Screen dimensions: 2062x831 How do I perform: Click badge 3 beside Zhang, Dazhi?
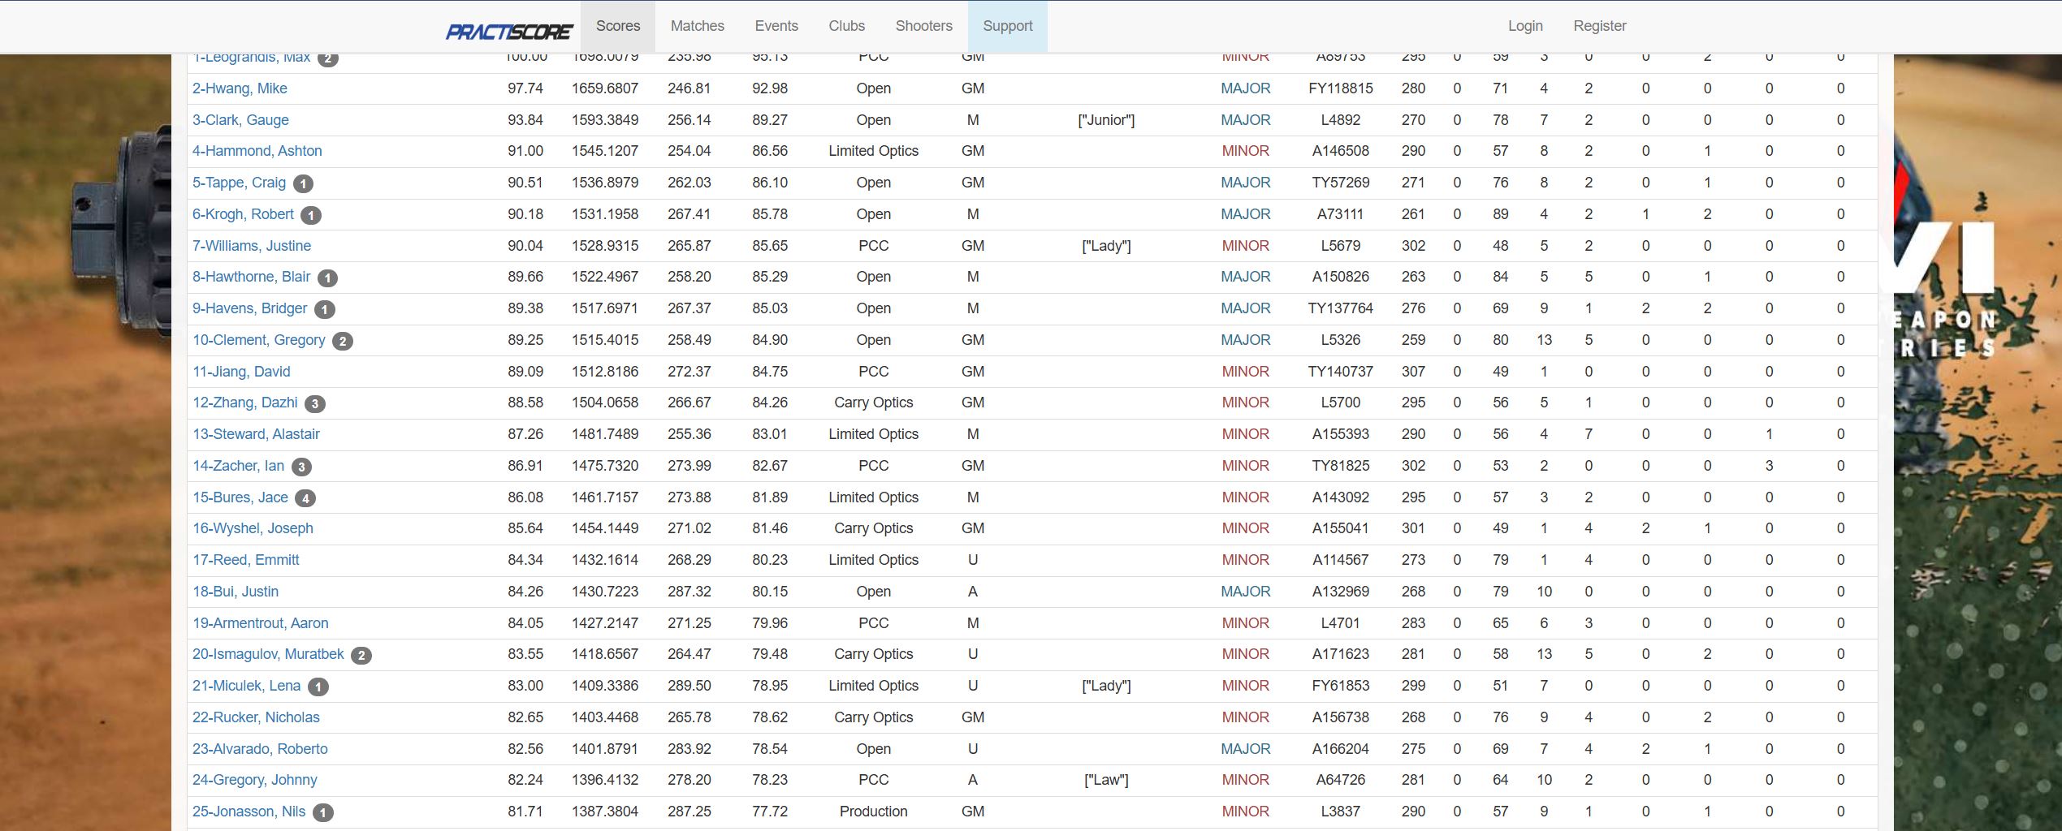pos(315,403)
